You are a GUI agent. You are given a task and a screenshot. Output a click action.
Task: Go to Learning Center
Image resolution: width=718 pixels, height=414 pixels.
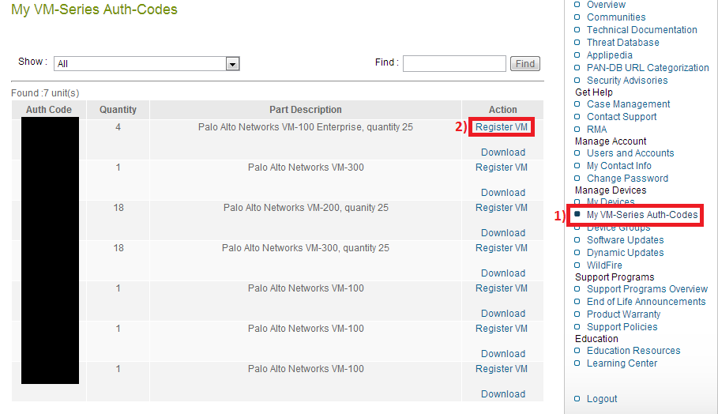point(622,363)
